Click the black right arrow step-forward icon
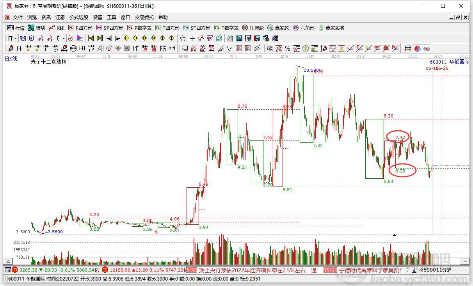The image size is (473, 286). coord(117,38)
